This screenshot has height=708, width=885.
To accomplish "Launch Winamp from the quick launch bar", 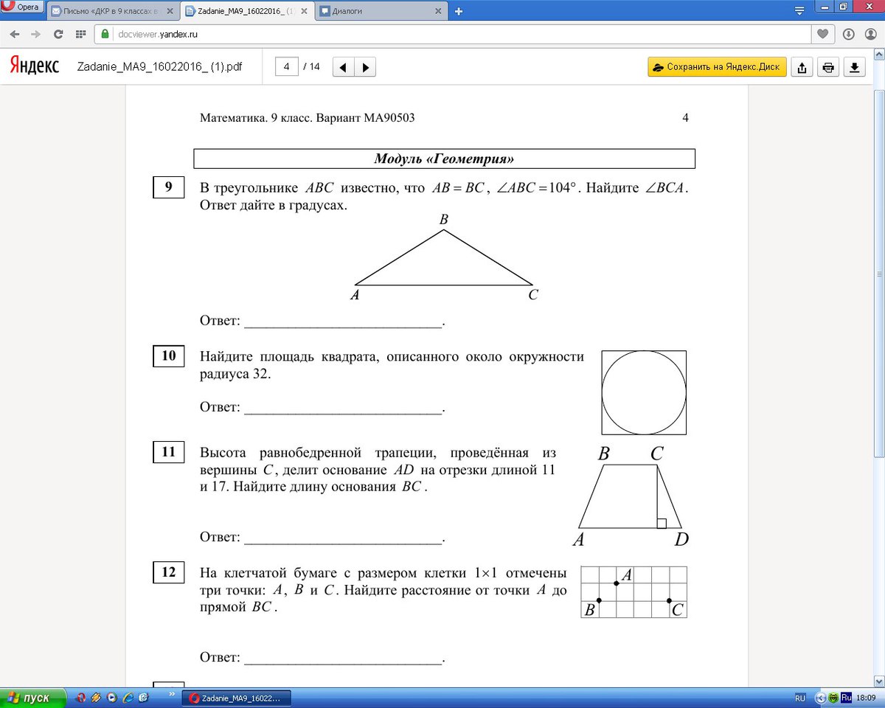I will click(x=97, y=698).
